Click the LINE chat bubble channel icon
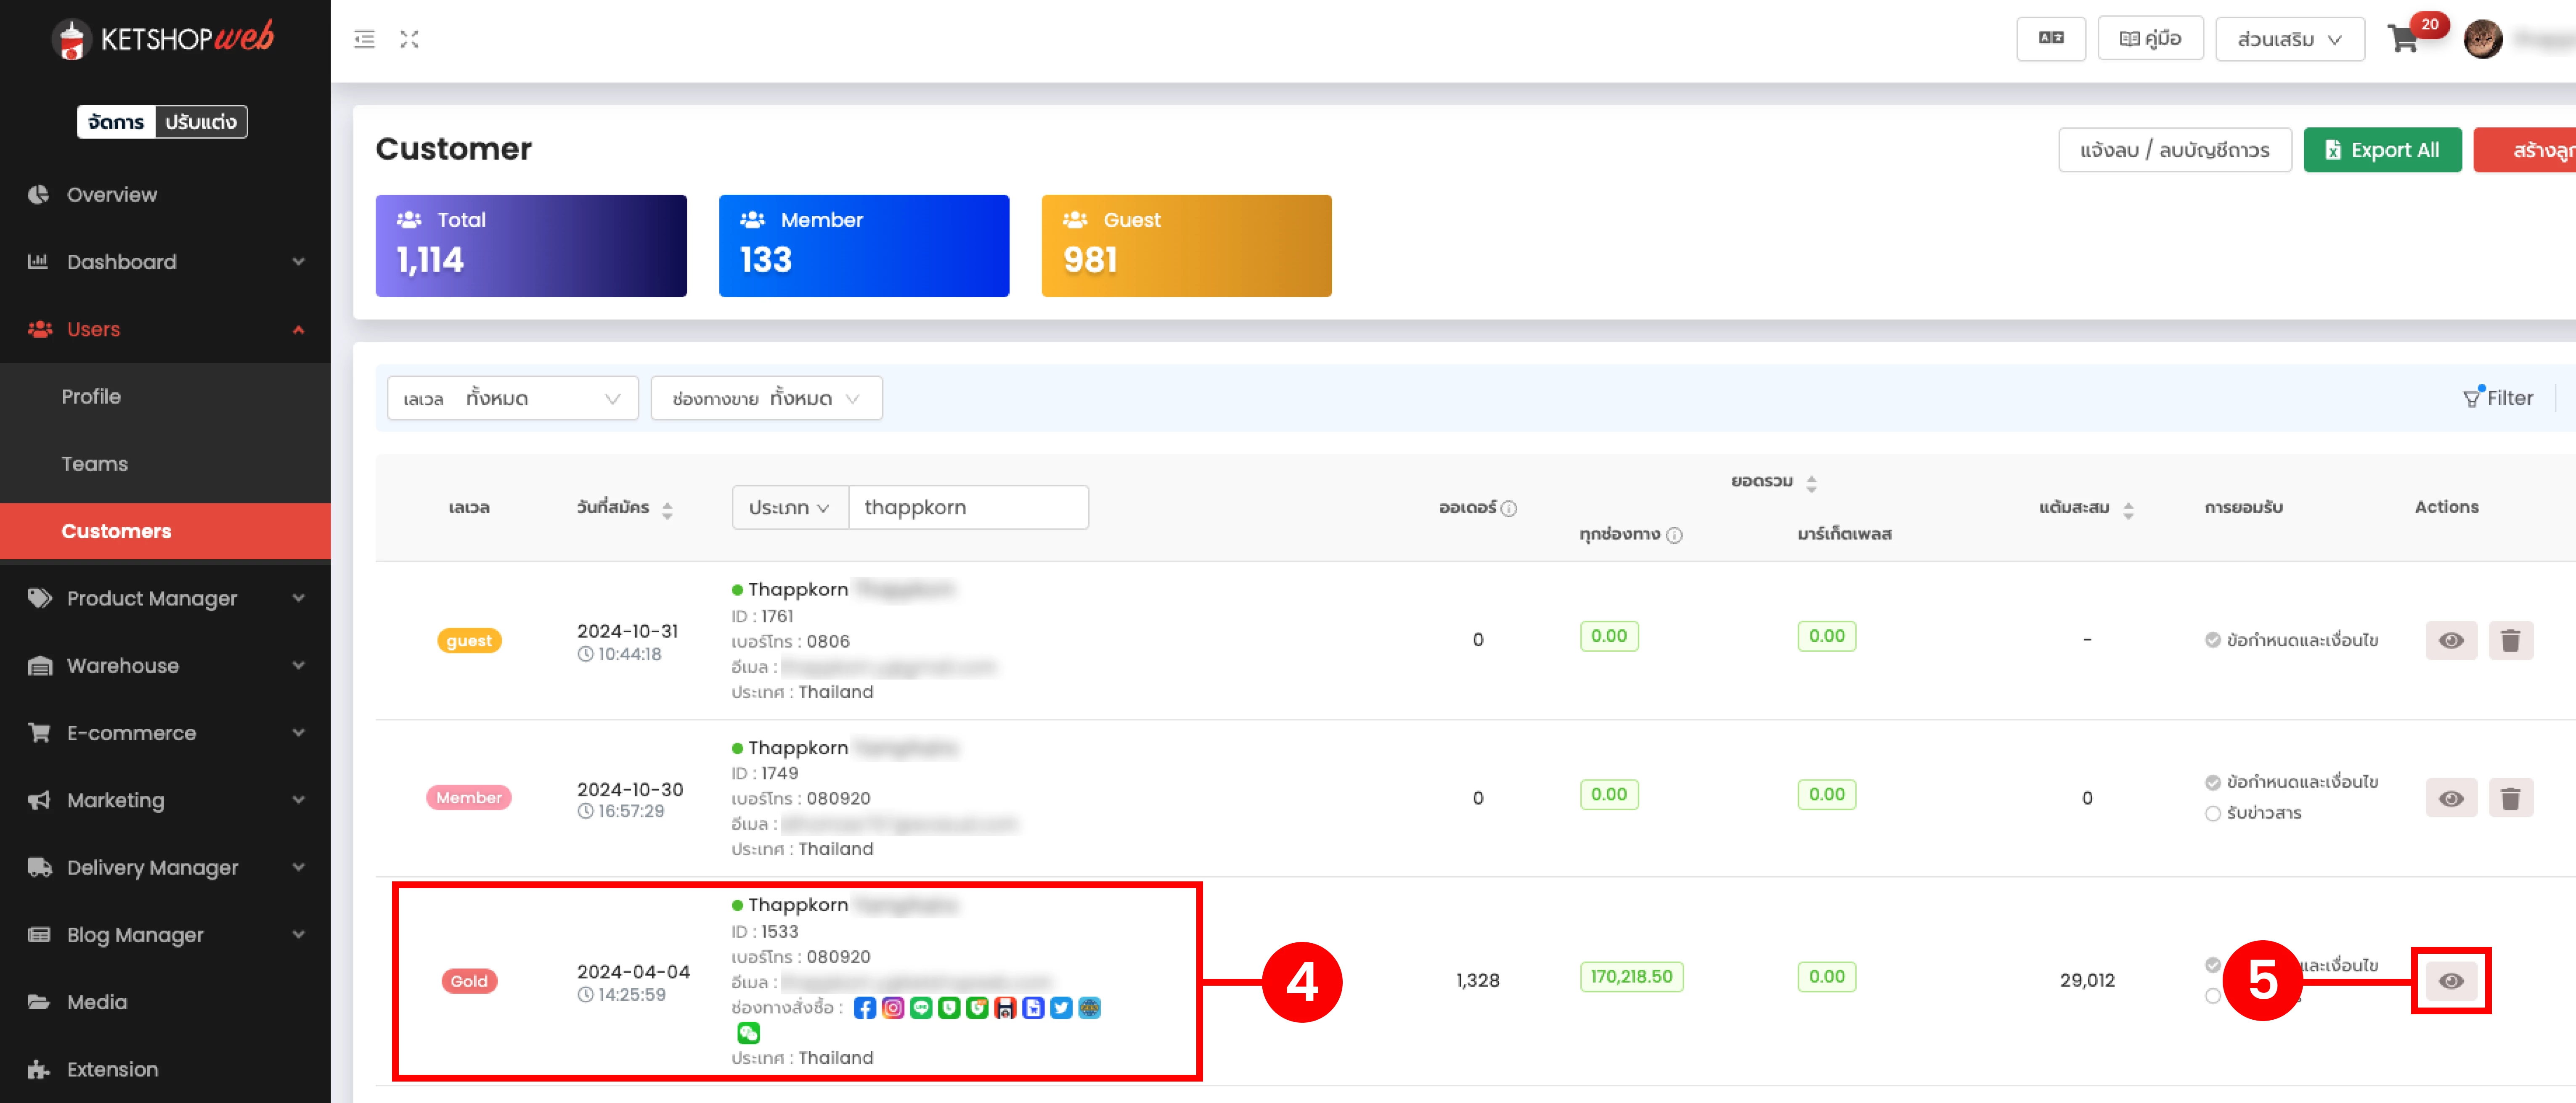Image resolution: width=2576 pixels, height=1103 pixels. (x=921, y=1008)
